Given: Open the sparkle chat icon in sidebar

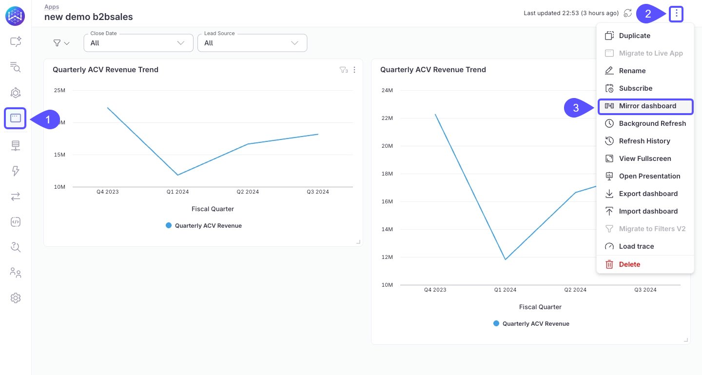Looking at the screenshot, I should (x=16, y=41).
